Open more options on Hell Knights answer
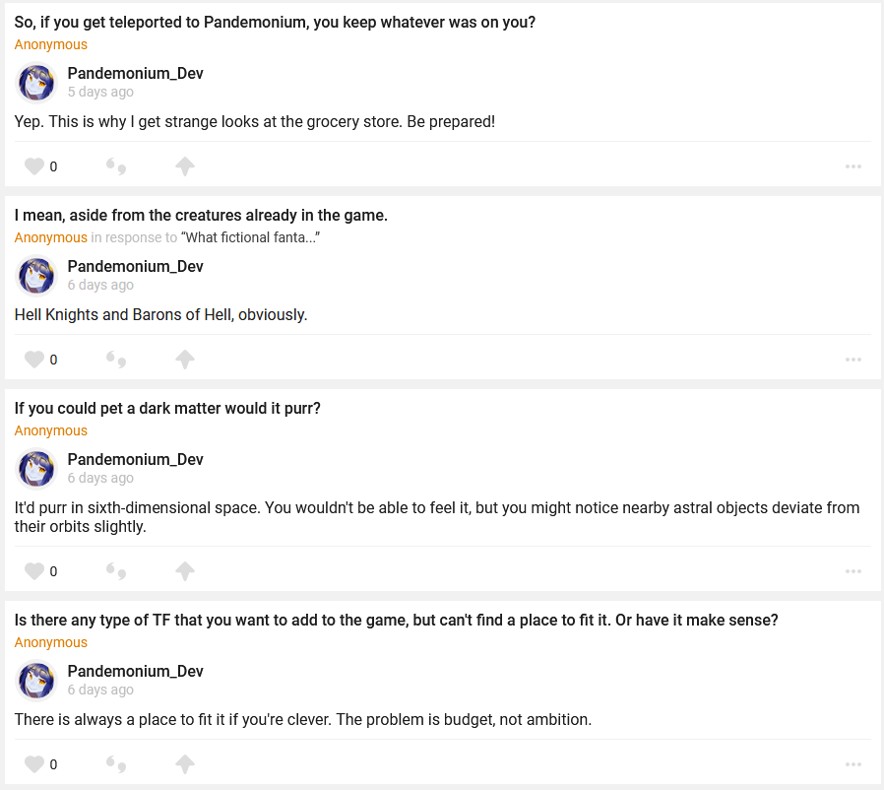 [x=853, y=360]
